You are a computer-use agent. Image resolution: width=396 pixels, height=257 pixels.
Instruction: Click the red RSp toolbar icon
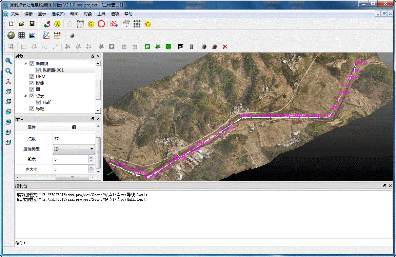tap(114, 24)
